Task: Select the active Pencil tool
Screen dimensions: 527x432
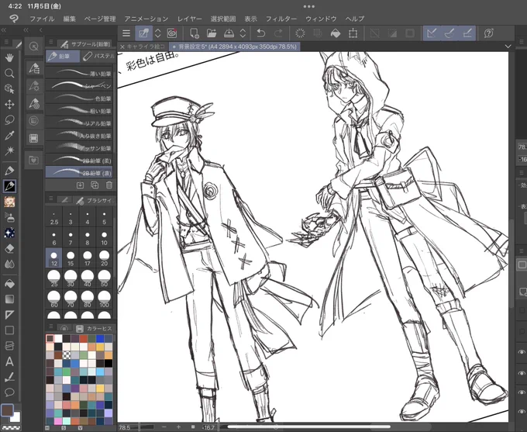Action: 9,186
